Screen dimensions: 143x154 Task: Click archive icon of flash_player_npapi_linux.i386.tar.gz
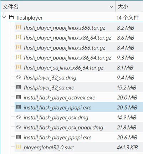point(19,27)
